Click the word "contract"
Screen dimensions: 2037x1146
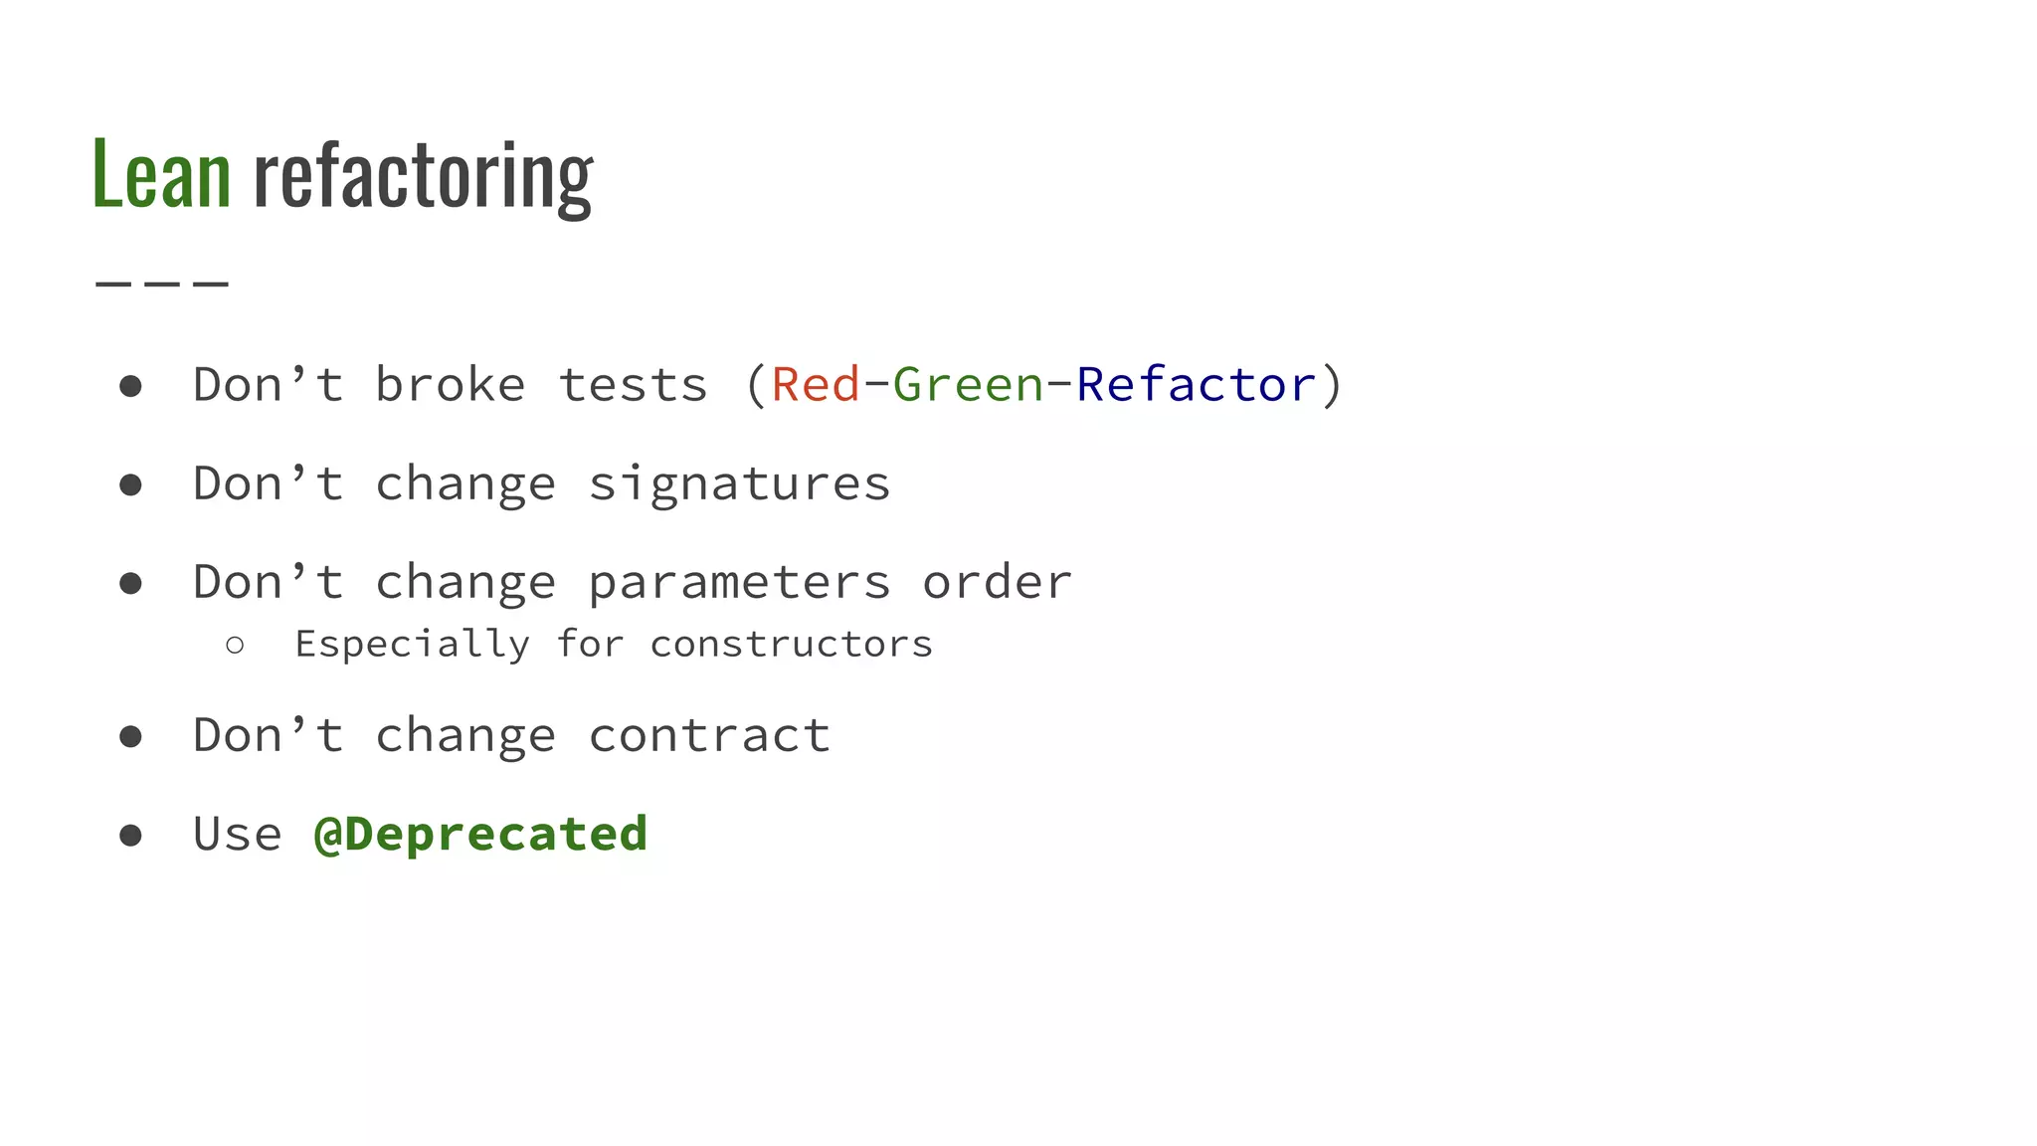[x=709, y=736]
